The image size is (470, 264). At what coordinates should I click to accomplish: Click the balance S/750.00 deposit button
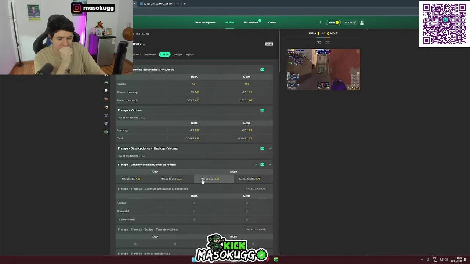tap(350, 22)
